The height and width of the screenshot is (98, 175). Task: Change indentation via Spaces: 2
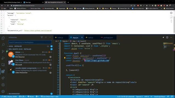[139, 97]
